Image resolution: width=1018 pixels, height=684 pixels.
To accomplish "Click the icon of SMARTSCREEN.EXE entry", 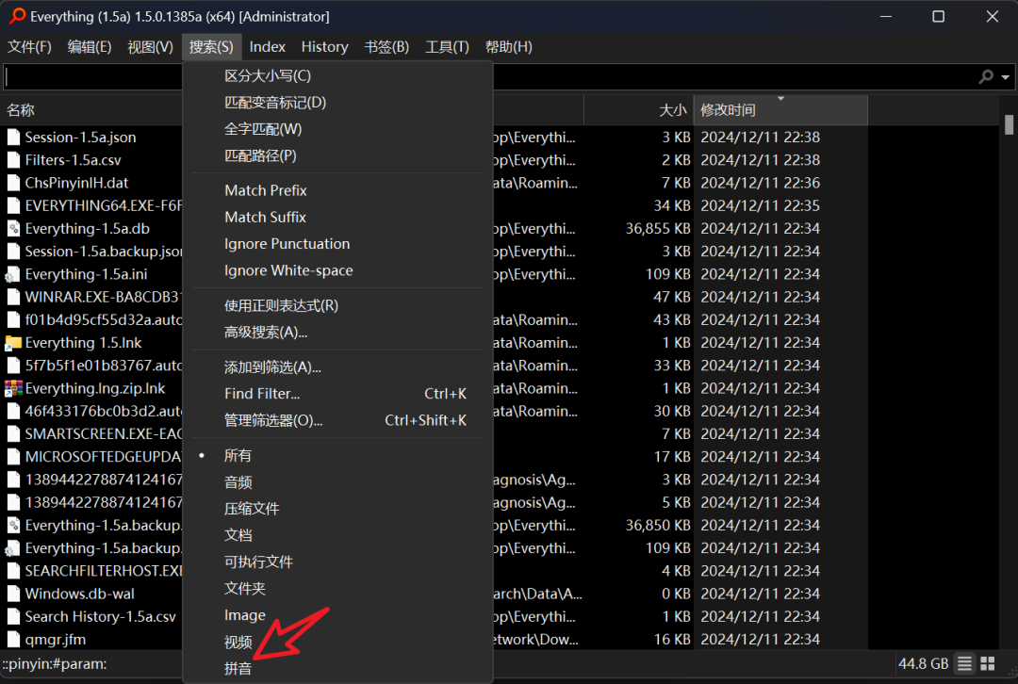I will pyautogui.click(x=13, y=433).
